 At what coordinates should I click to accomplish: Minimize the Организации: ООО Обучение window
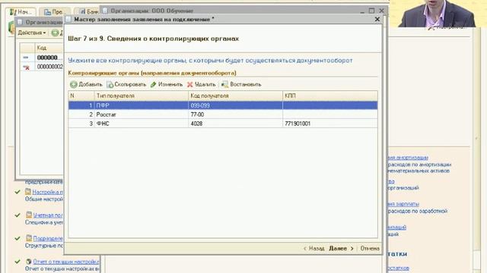click(x=362, y=11)
